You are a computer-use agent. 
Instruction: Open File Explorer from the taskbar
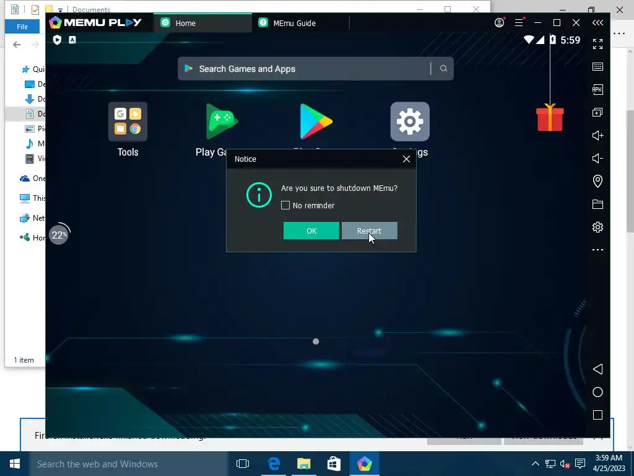tap(303, 464)
